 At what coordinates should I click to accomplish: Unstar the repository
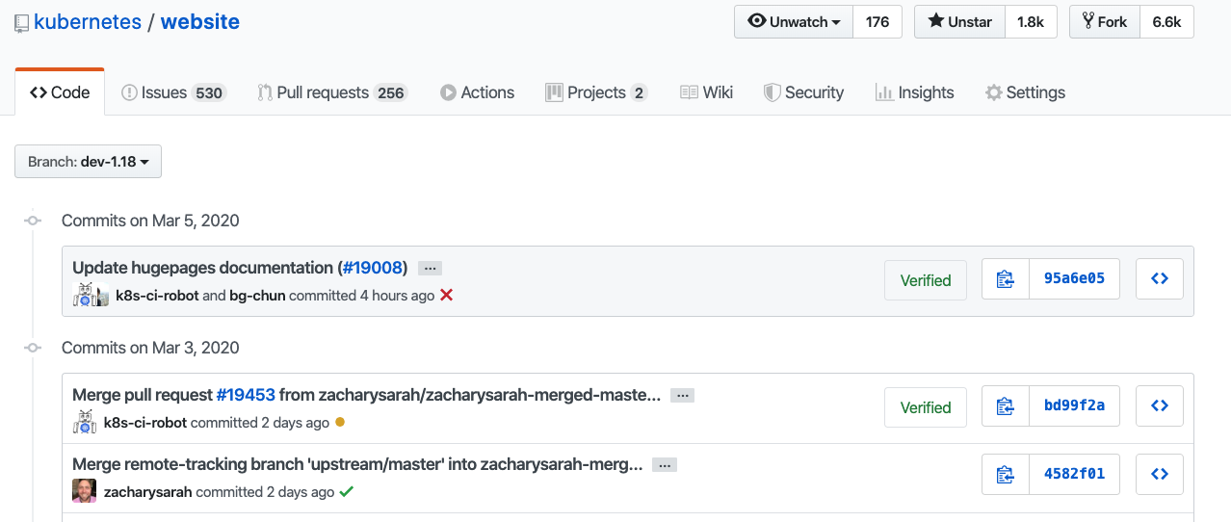(959, 22)
